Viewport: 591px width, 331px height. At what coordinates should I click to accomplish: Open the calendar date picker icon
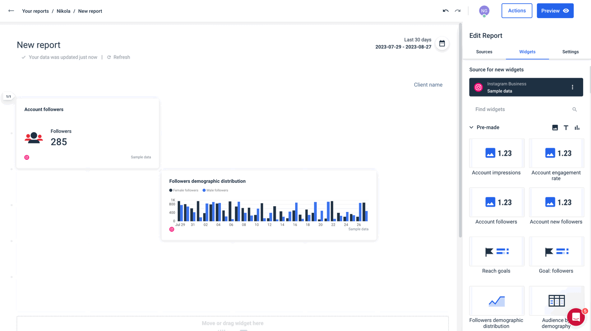[442, 43]
